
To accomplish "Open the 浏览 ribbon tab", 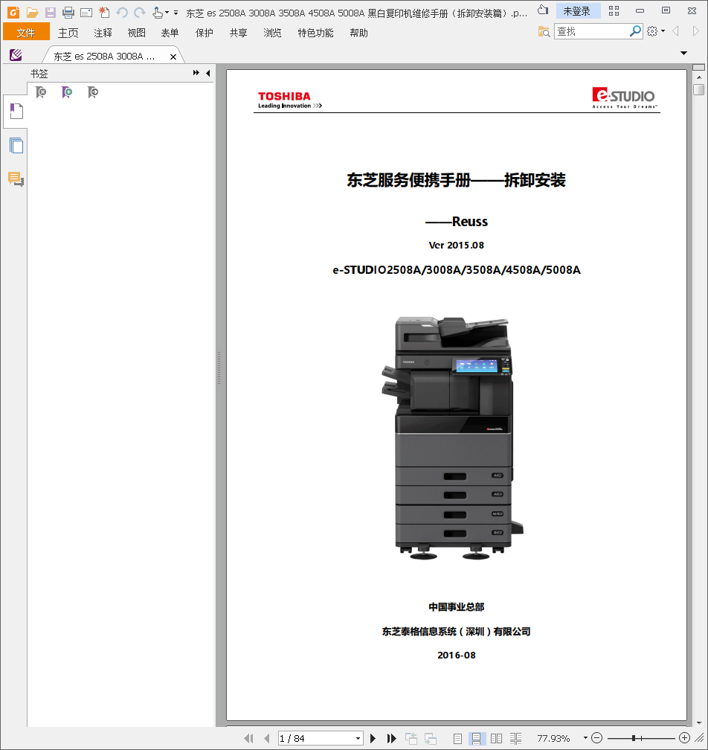I will [272, 33].
